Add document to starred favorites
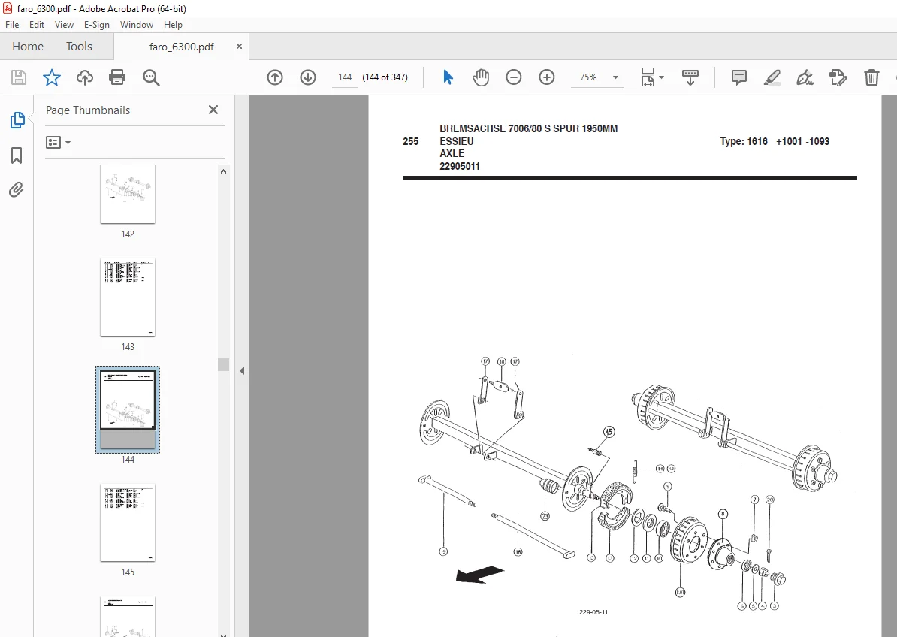 point(52,77)
